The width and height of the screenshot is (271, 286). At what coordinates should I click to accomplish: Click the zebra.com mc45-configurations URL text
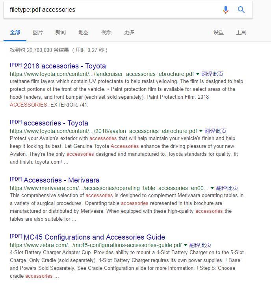96,245
